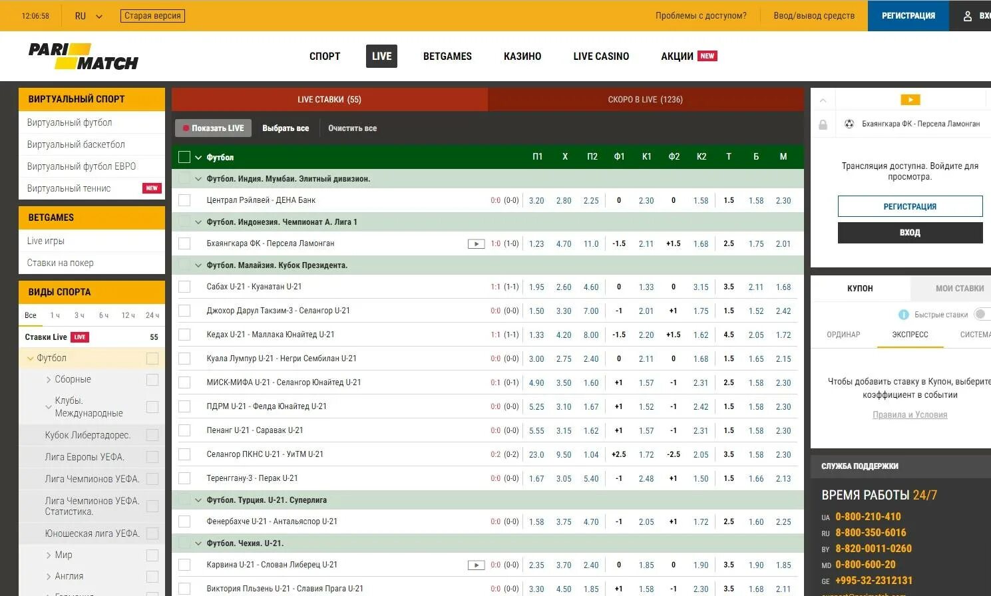The height and width of the screenshot is (596, 991).
Task: Open Правила и Условия link
Action: 910,415
